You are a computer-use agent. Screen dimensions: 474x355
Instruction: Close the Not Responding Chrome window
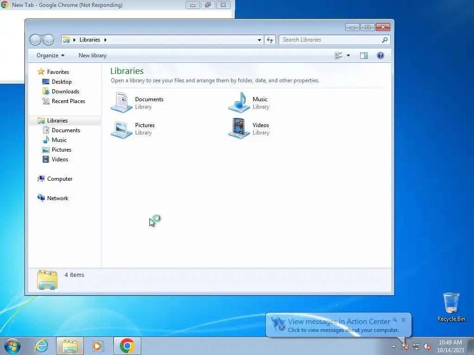coord(223,5)
